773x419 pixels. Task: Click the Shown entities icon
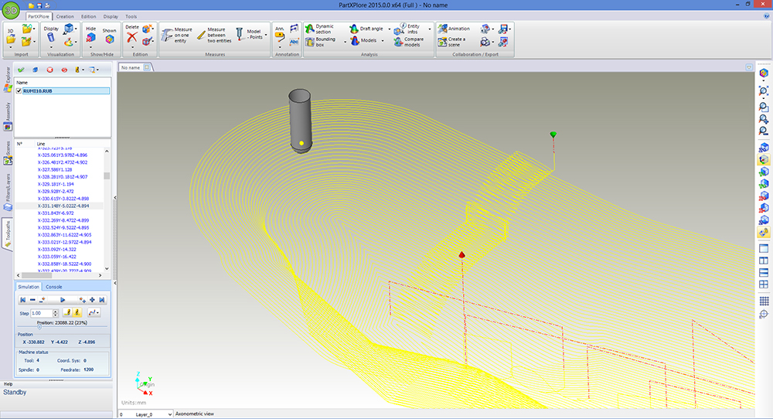tap(110, 39)
